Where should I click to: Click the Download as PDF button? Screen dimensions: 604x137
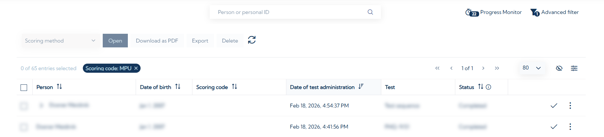[x=157, y=41]
